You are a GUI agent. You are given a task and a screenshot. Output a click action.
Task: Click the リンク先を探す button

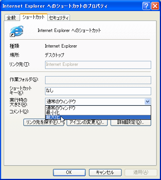tap(44, 122)
